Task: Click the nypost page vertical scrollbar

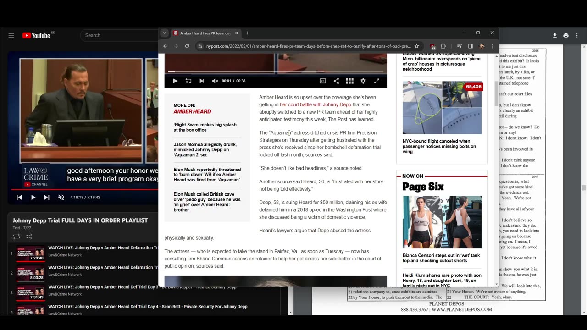Action: tap(496, 94)
